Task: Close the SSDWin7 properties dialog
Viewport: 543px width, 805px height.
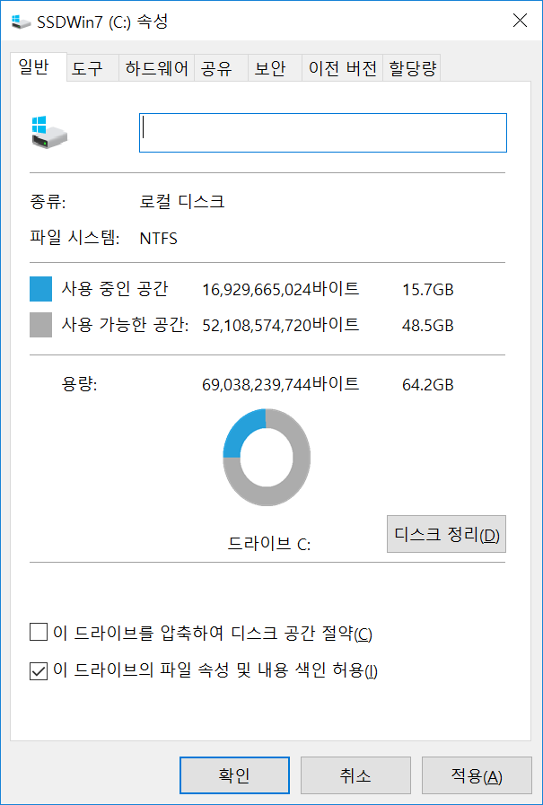Action: point(520,21)
